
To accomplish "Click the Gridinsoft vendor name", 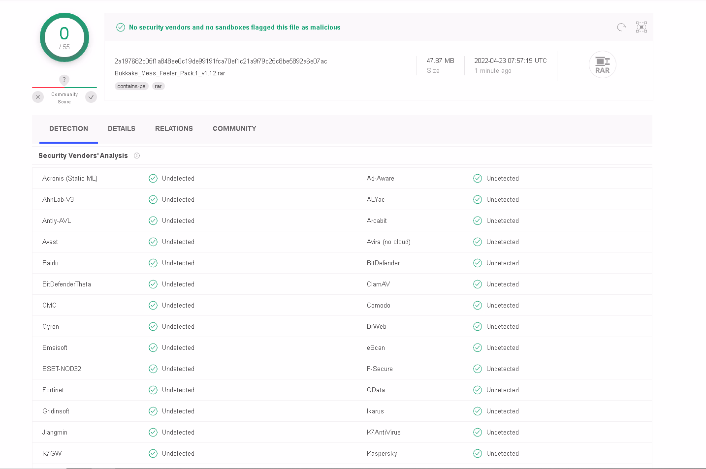I will pyautogui.click(x=56, y=411).
